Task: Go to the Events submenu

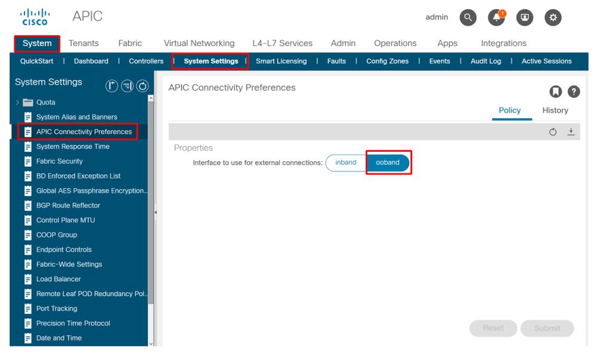Action: (x=439, y=62)
